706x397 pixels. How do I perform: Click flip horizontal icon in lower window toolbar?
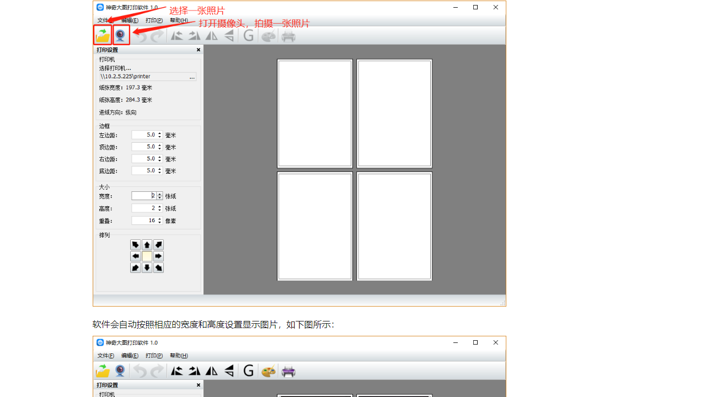(x=212, y=371)
